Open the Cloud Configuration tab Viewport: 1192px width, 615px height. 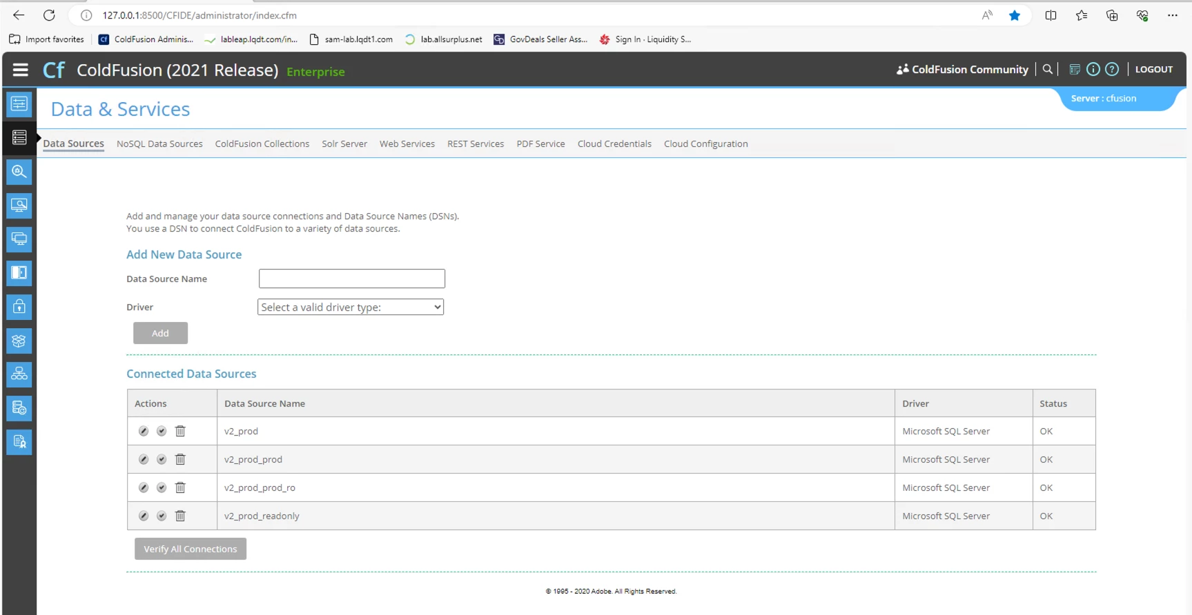[x=706, y=143]
